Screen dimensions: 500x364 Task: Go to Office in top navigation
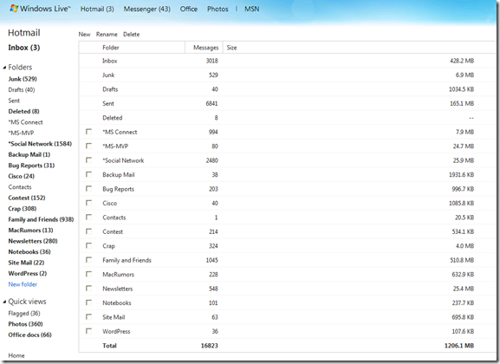188,9
